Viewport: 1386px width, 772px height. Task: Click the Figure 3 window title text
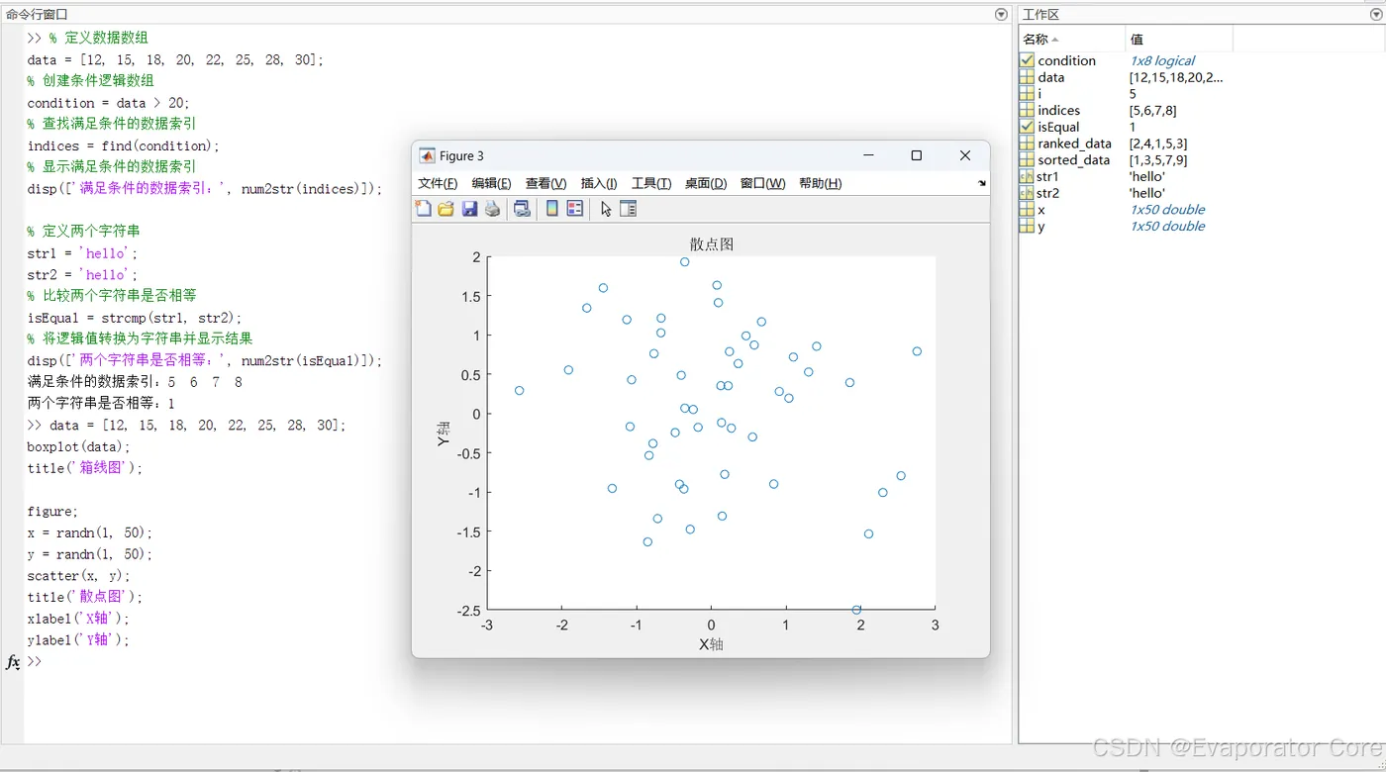tap(461, 155)
